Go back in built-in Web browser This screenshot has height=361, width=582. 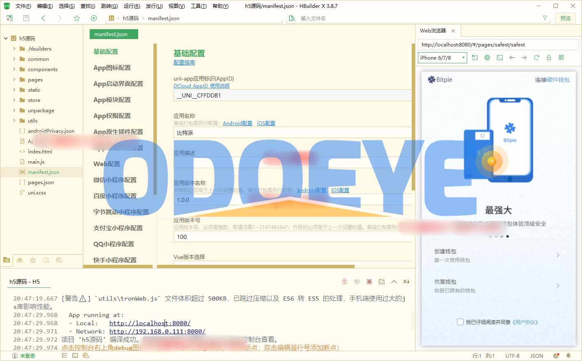pos(512,58)
